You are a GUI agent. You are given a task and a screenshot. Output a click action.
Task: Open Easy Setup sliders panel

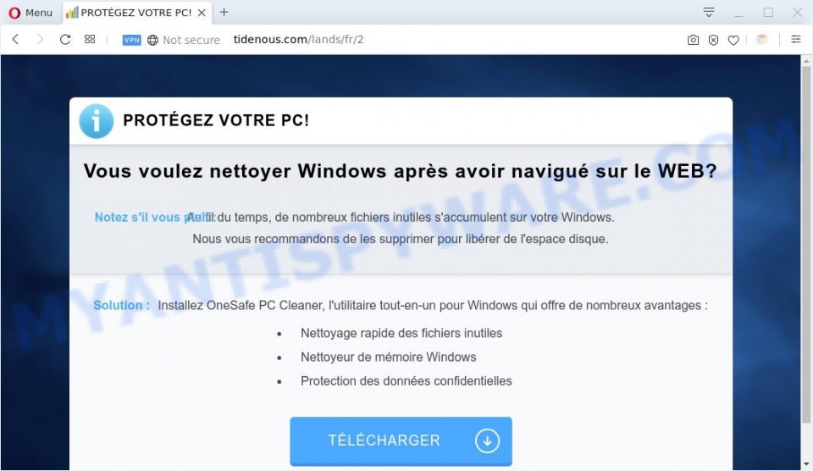(796, 40)
